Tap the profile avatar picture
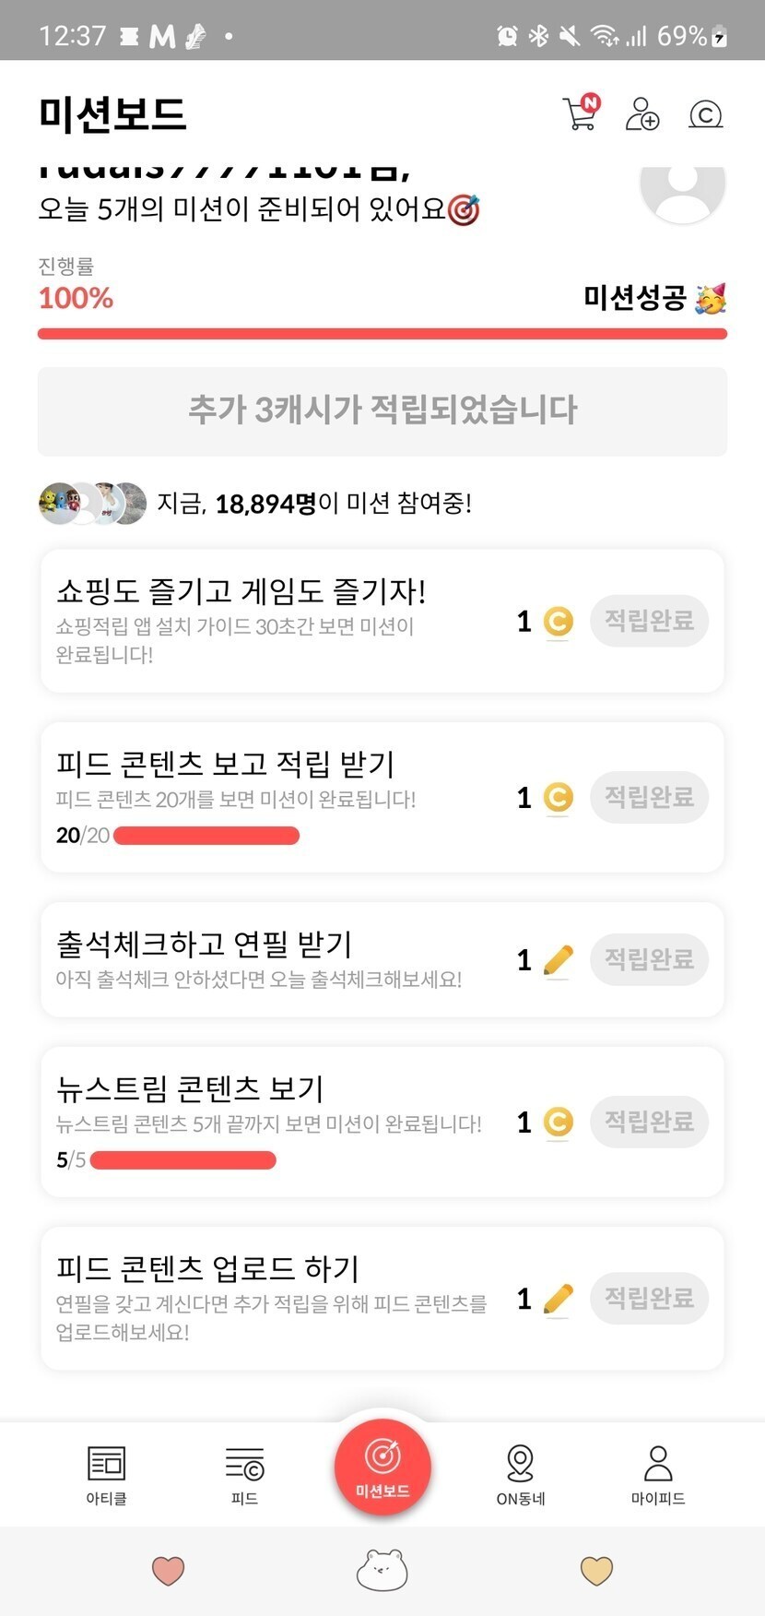The width and height of the screenshot is (765, 1616). pos(682,184)
